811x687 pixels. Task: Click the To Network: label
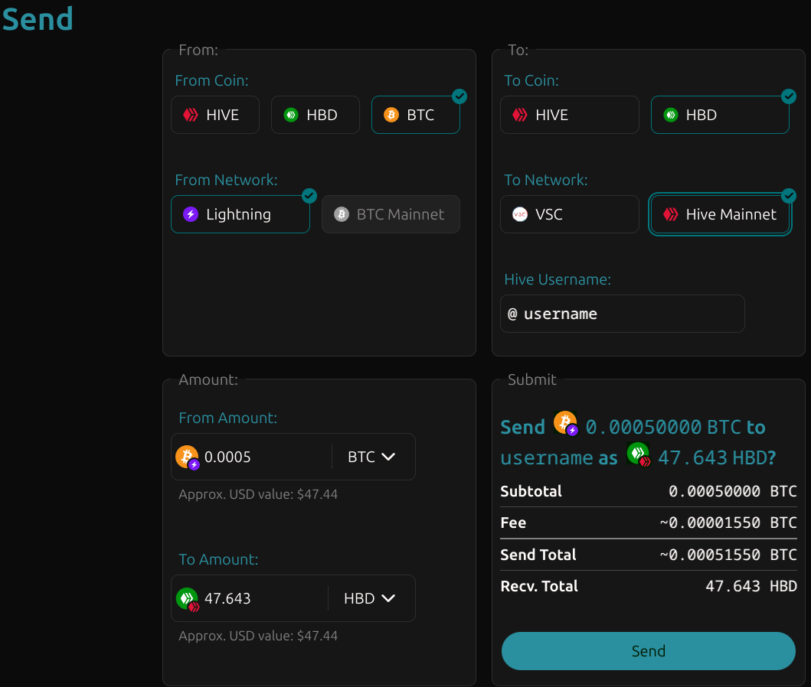(546, 180)
